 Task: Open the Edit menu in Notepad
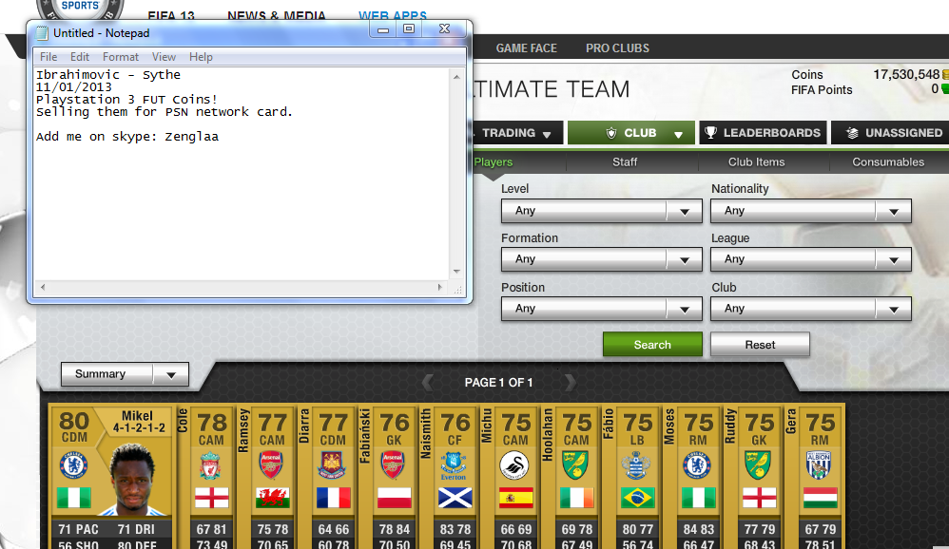pyautogui.click(x=79, y=57)
